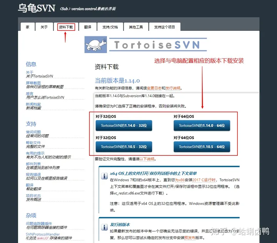Open the 家 tab
The height and width of the screenshot is (243, 277).
point(28,27)
